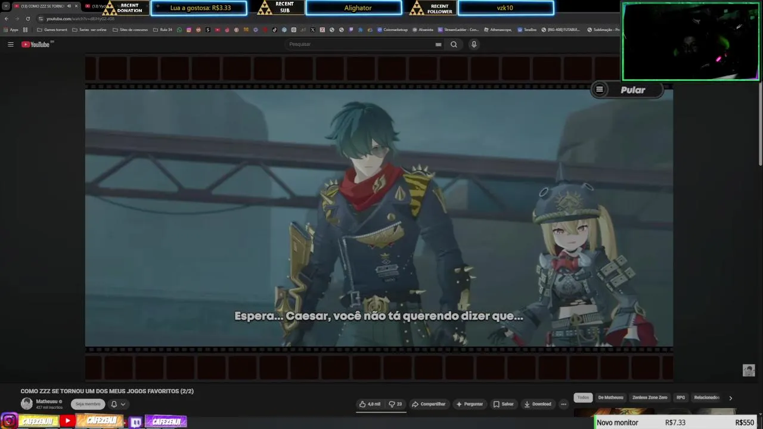Select the Todos filter chip
The width and height of the screenshot is (763, 429).
(583, 397)
